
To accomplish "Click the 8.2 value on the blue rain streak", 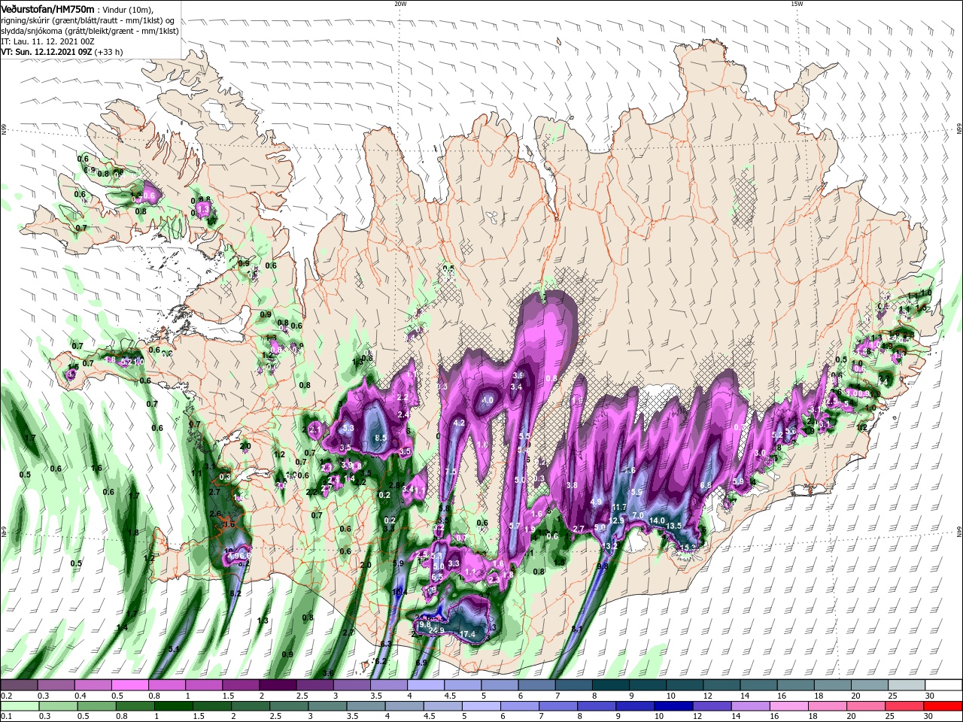I will [235, 593].
